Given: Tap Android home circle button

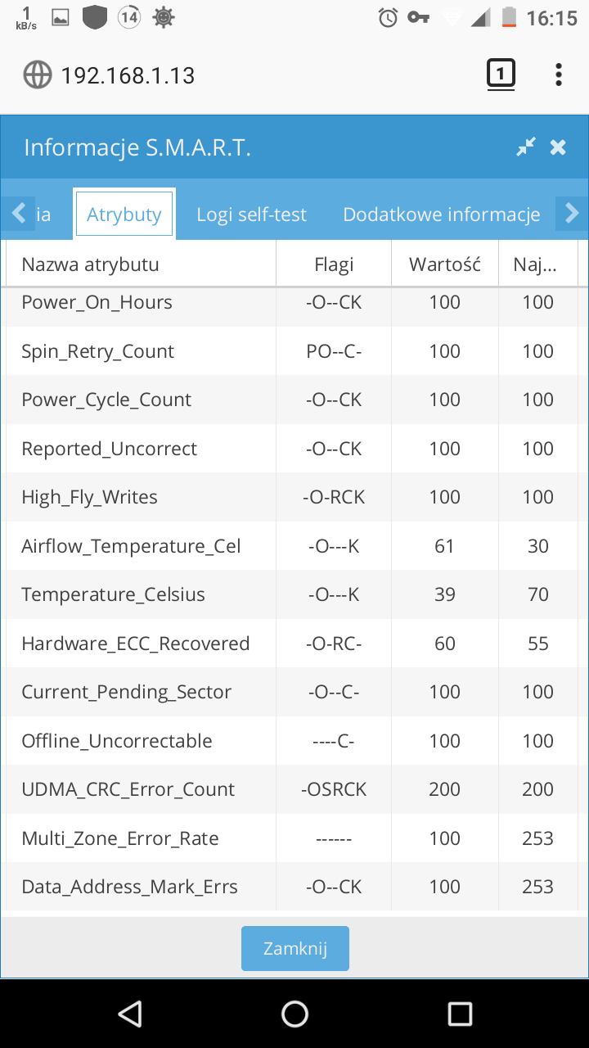Looking at the screenshot, I should [x=294, y=1014].
